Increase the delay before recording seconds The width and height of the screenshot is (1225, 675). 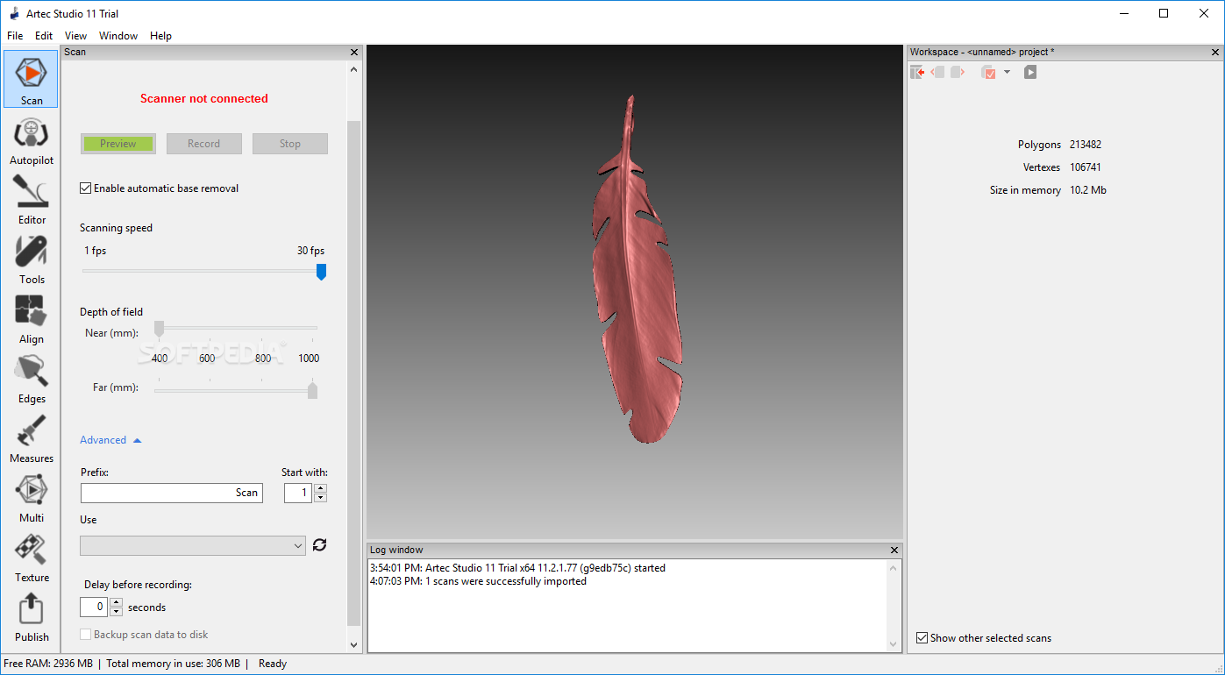[116, 602]
